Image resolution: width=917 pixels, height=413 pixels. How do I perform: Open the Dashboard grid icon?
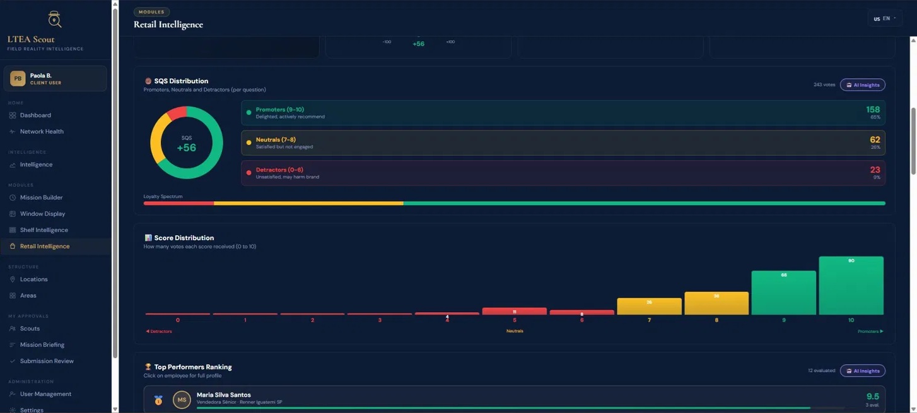pyautogui.click(x=13, y=115)
